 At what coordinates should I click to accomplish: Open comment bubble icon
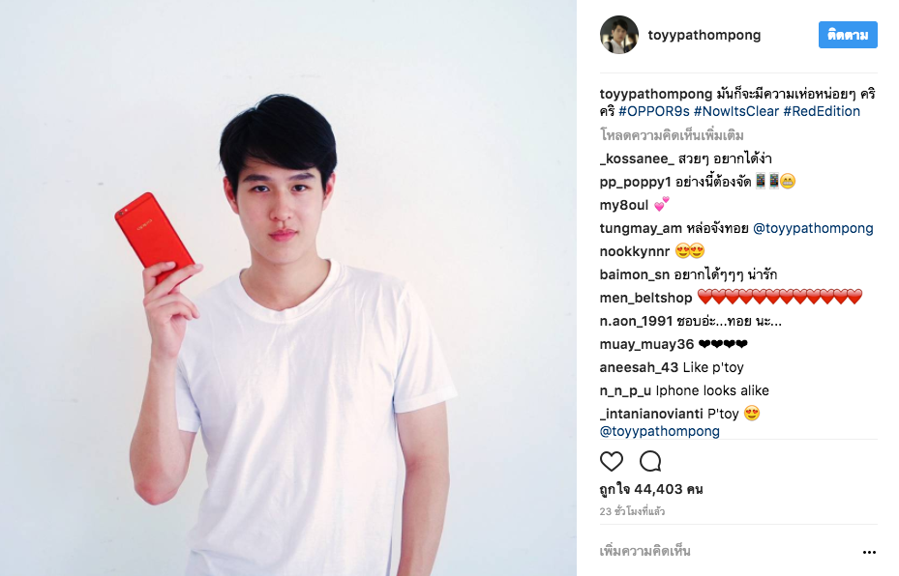click(650, 461)
